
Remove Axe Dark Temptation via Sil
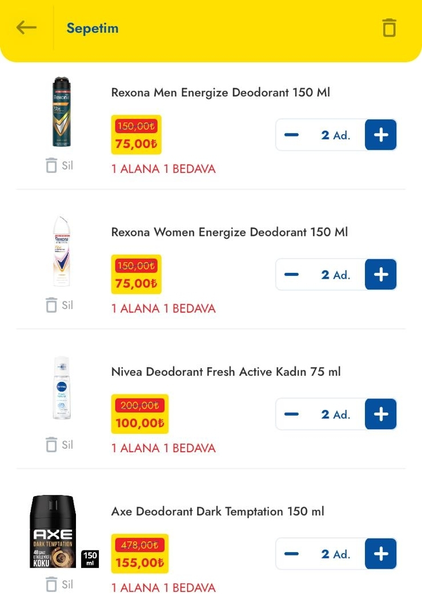pyautogui.click(x=59, y=584)
